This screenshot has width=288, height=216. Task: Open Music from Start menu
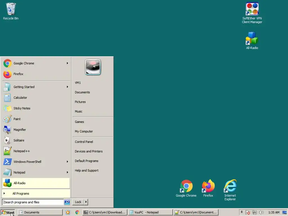click(79, 111)
